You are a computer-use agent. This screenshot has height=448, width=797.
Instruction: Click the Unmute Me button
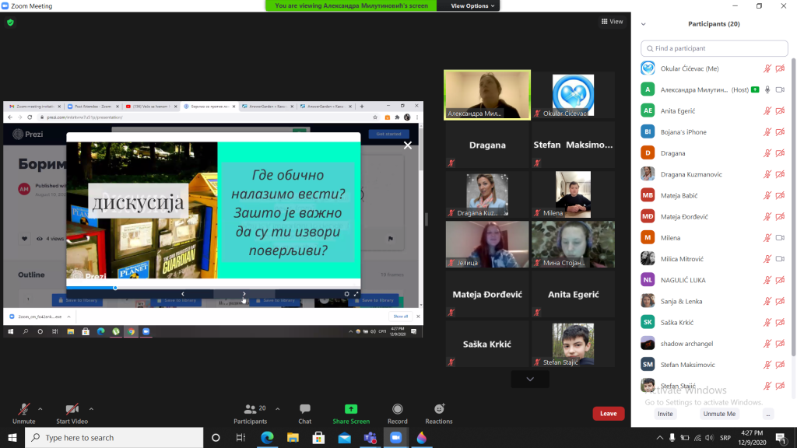(718, 414)
